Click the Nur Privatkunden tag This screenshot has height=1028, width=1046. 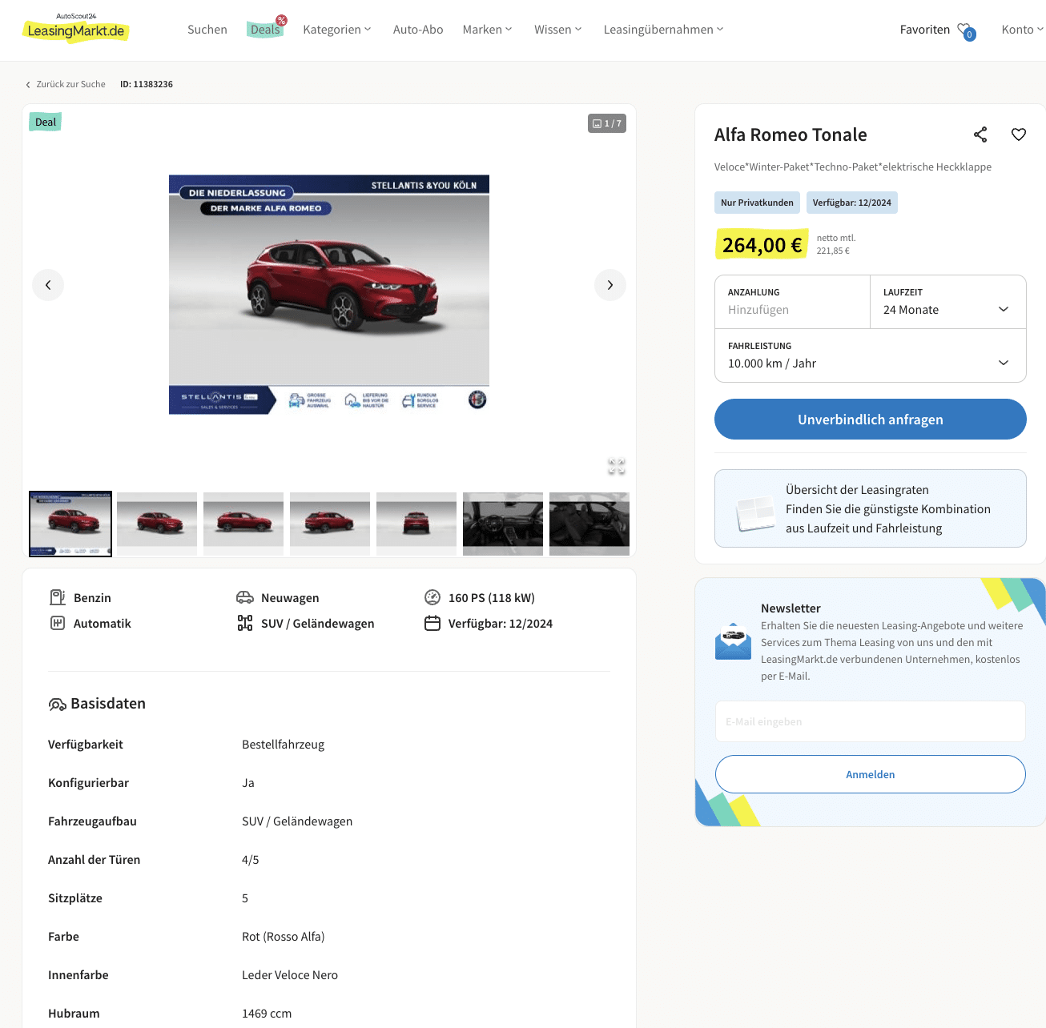757,203
